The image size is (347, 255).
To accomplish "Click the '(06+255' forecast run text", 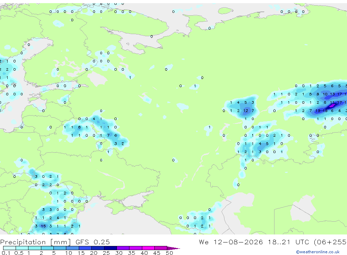I will tap(330, 242).
